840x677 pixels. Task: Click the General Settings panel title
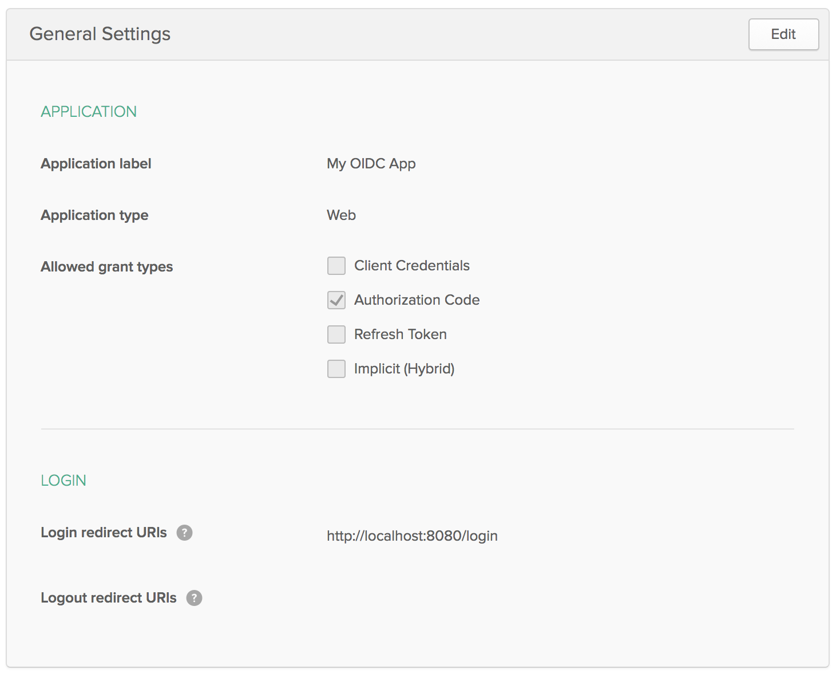pos(100,34)
